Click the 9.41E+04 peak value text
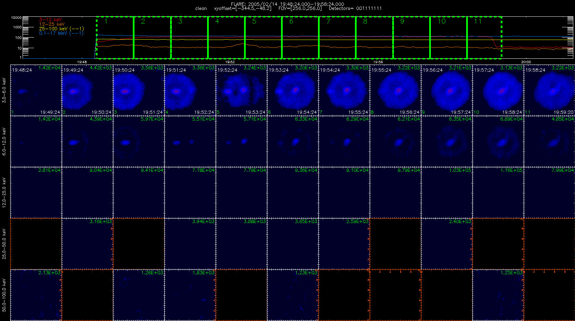This screenshot has width=575, height=321. (152, 170)
